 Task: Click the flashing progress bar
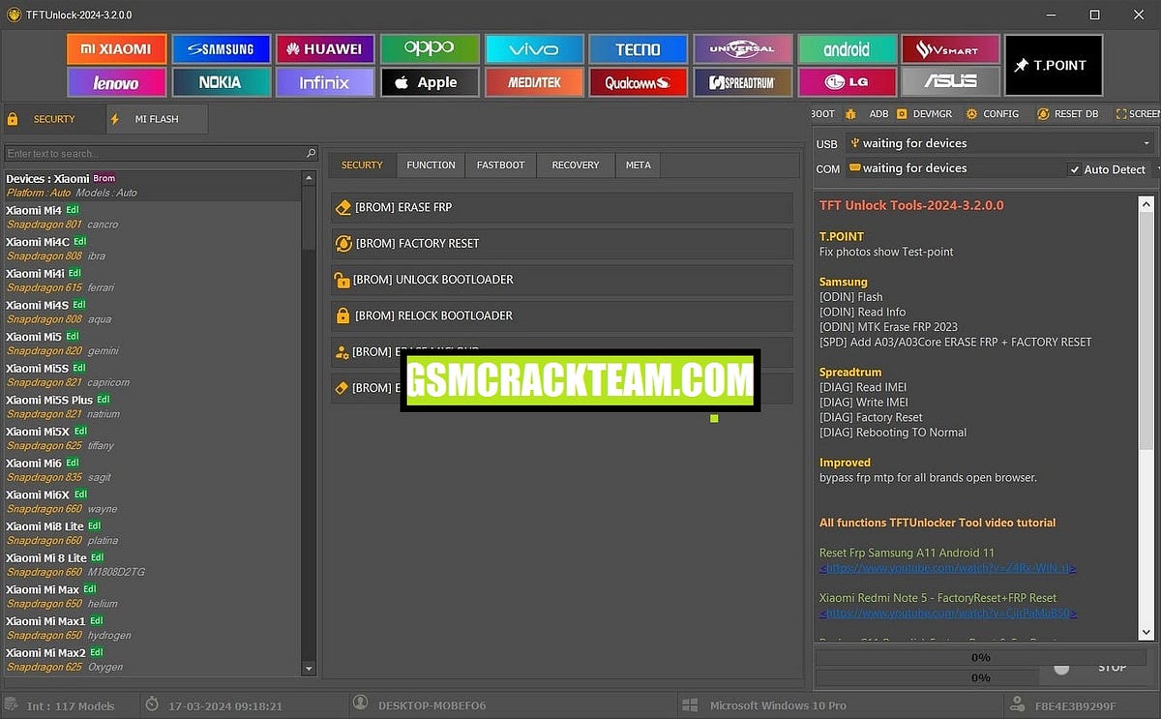tap(980, 657)
